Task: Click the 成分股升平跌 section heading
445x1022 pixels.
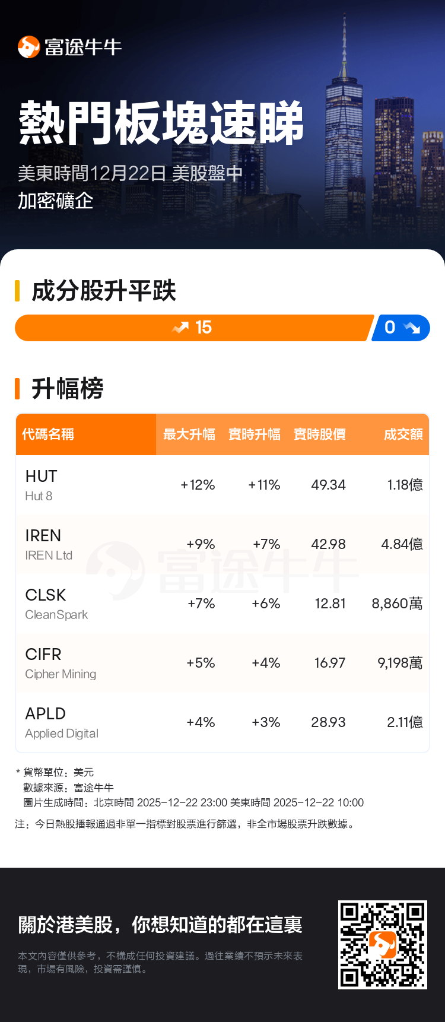Action: tap(104, 291)
